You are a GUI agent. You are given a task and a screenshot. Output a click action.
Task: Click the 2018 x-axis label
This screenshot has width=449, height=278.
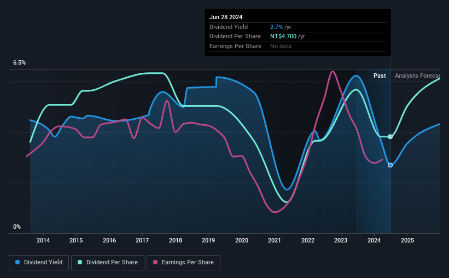pos(176,240)
